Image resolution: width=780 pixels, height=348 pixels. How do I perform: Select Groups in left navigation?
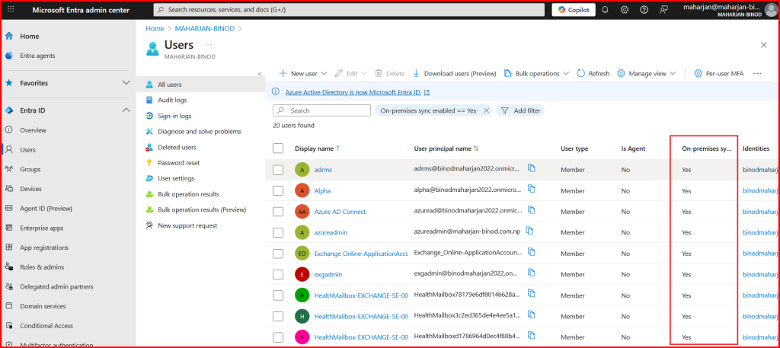[x=30, y=169]
